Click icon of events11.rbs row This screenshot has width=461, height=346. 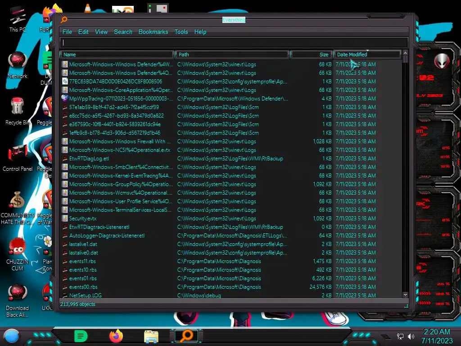point(65,261)
